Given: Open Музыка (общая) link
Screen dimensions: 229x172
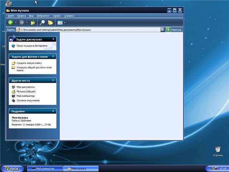Looking at the screenshot, I should 26,92.
